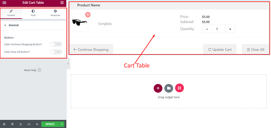Click the add template folder icon
The height and width of the screenshot is (128, 271).
pyautogui.click(x=169, y=88)
